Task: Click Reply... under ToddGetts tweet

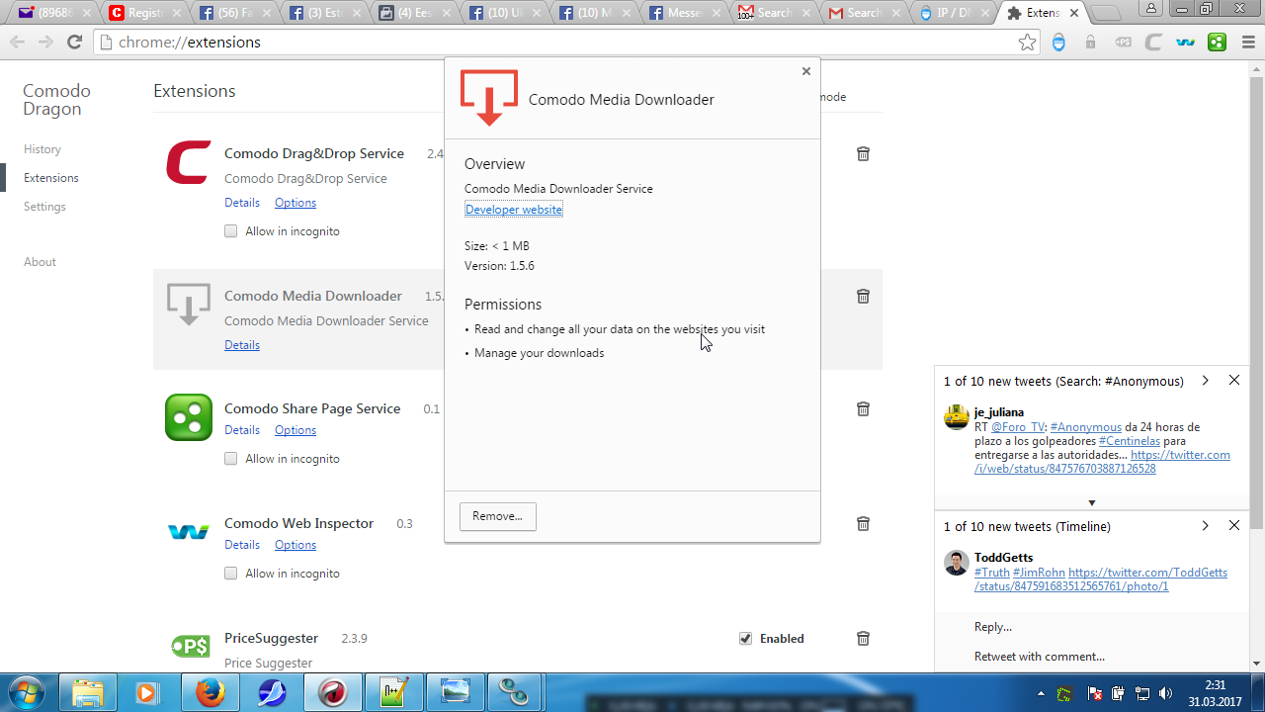Action: coord(993,627)
